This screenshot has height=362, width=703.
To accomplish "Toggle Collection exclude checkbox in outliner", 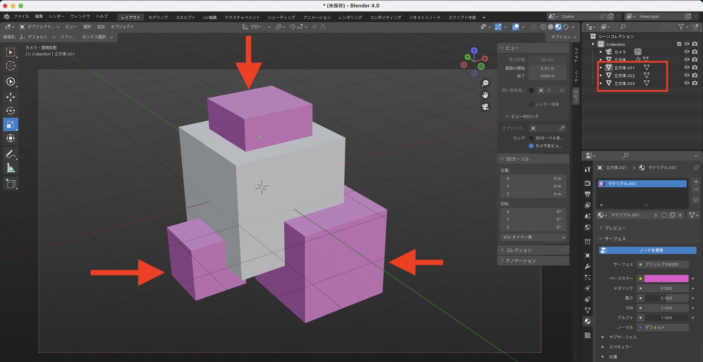I will pos(679,44).
